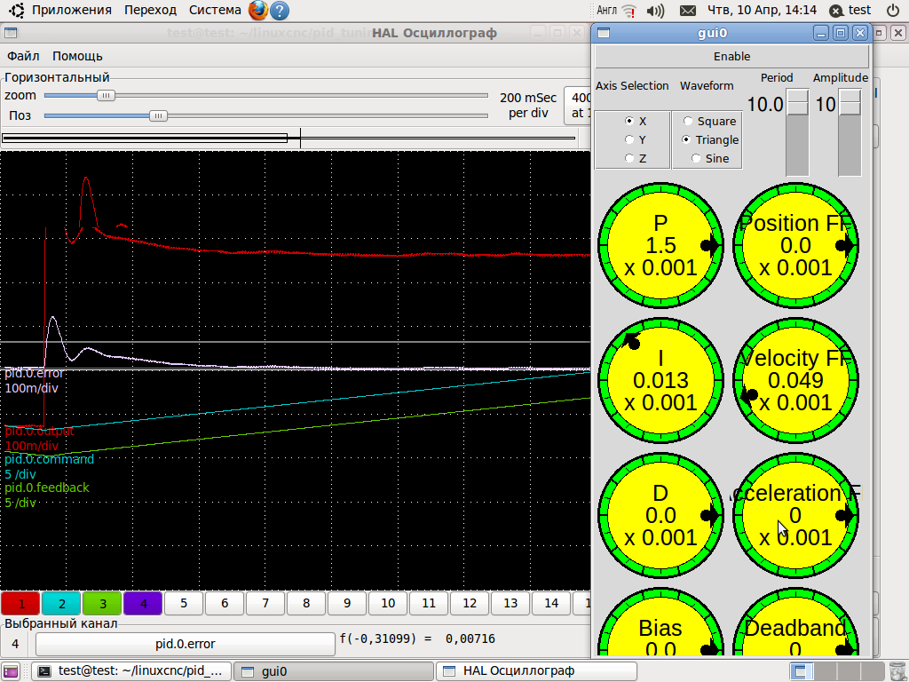The image size is (909, 682).
Task: Open the network wifi indicator
Action: [629, 11]
